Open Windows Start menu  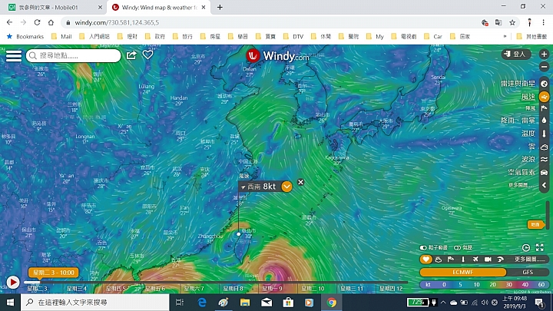click(10, 303)
